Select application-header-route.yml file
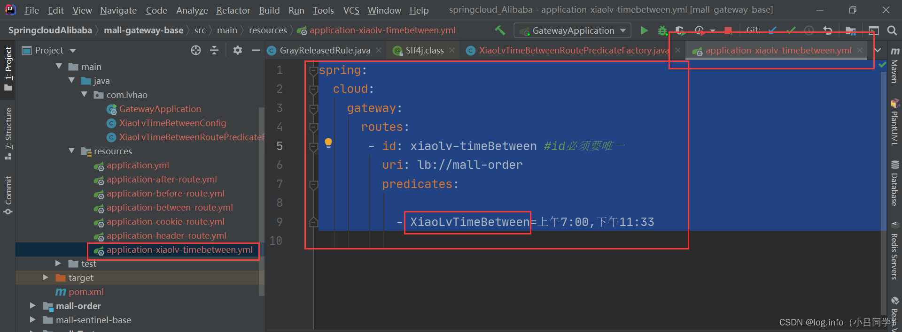902x332 pixels. pos(166,235)
